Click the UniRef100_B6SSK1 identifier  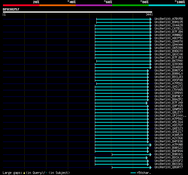pyautogui.click(x=169, y=164)
